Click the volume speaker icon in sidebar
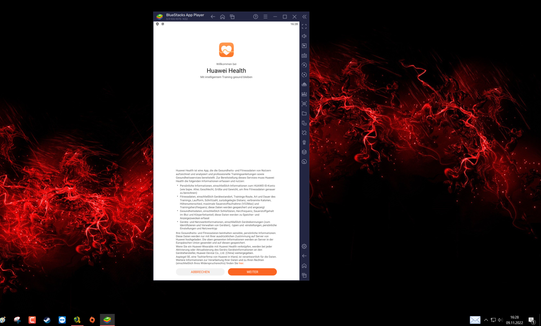Image resolution: width=541 pixels, height=326 pixels. (304, 36)
